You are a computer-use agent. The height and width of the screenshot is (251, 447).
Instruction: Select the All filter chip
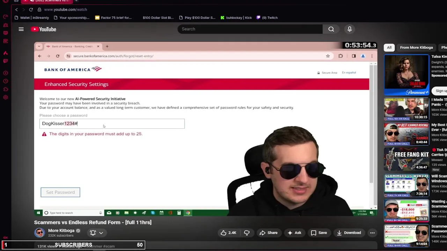[389, 47]
